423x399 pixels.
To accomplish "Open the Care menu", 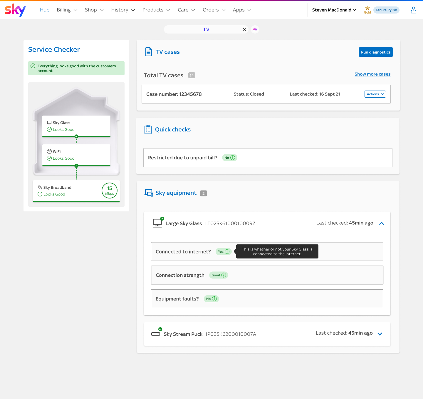I will pyautogui.click(x=187, y=10).
